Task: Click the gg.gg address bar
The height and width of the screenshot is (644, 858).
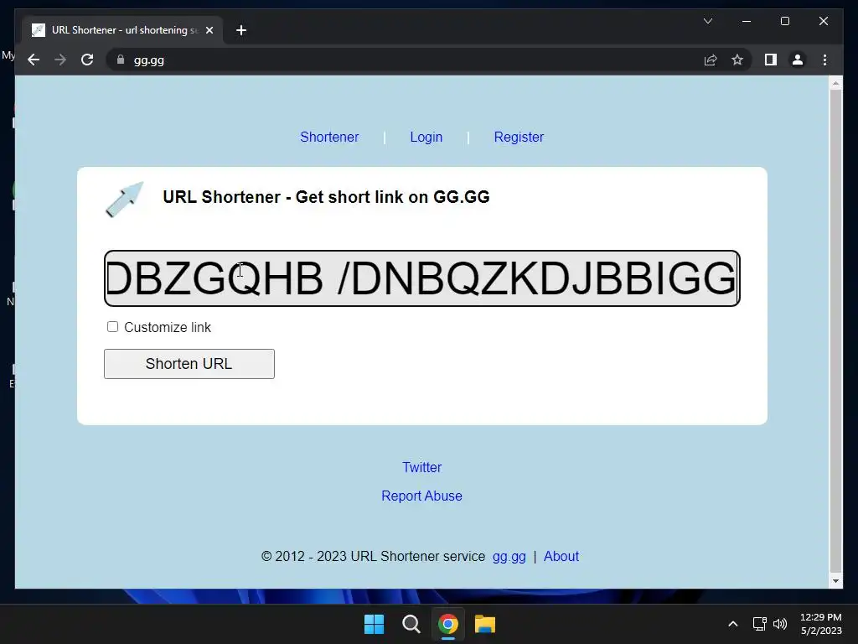Action: (405, 60)
